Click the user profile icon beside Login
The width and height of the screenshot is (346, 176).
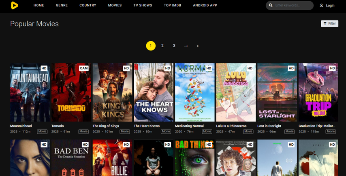[321, 6]
